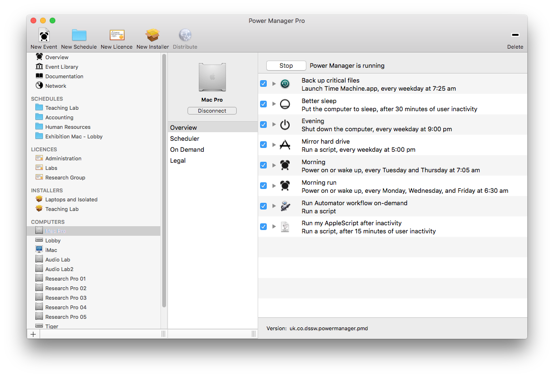Select the Research Group licence
Viewport: 554px width, 377px height.
coord(94,178)
